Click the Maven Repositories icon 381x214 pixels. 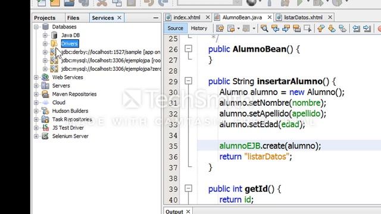pyautogui.click(x=45, y=94)
